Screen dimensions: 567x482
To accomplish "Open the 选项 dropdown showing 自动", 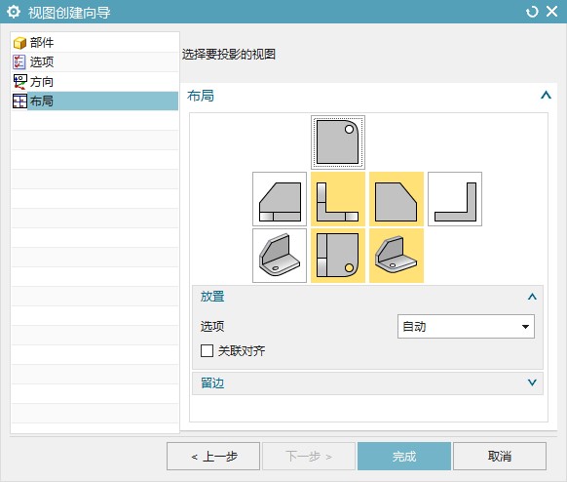I will point(466,326).
